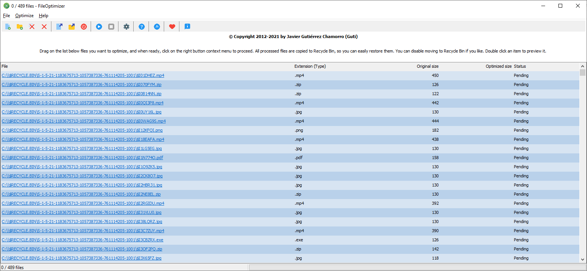Image resolution: width=587 pixels, height=271 pixels.
Task: Open Options via the gear icon
Action: 126,27
